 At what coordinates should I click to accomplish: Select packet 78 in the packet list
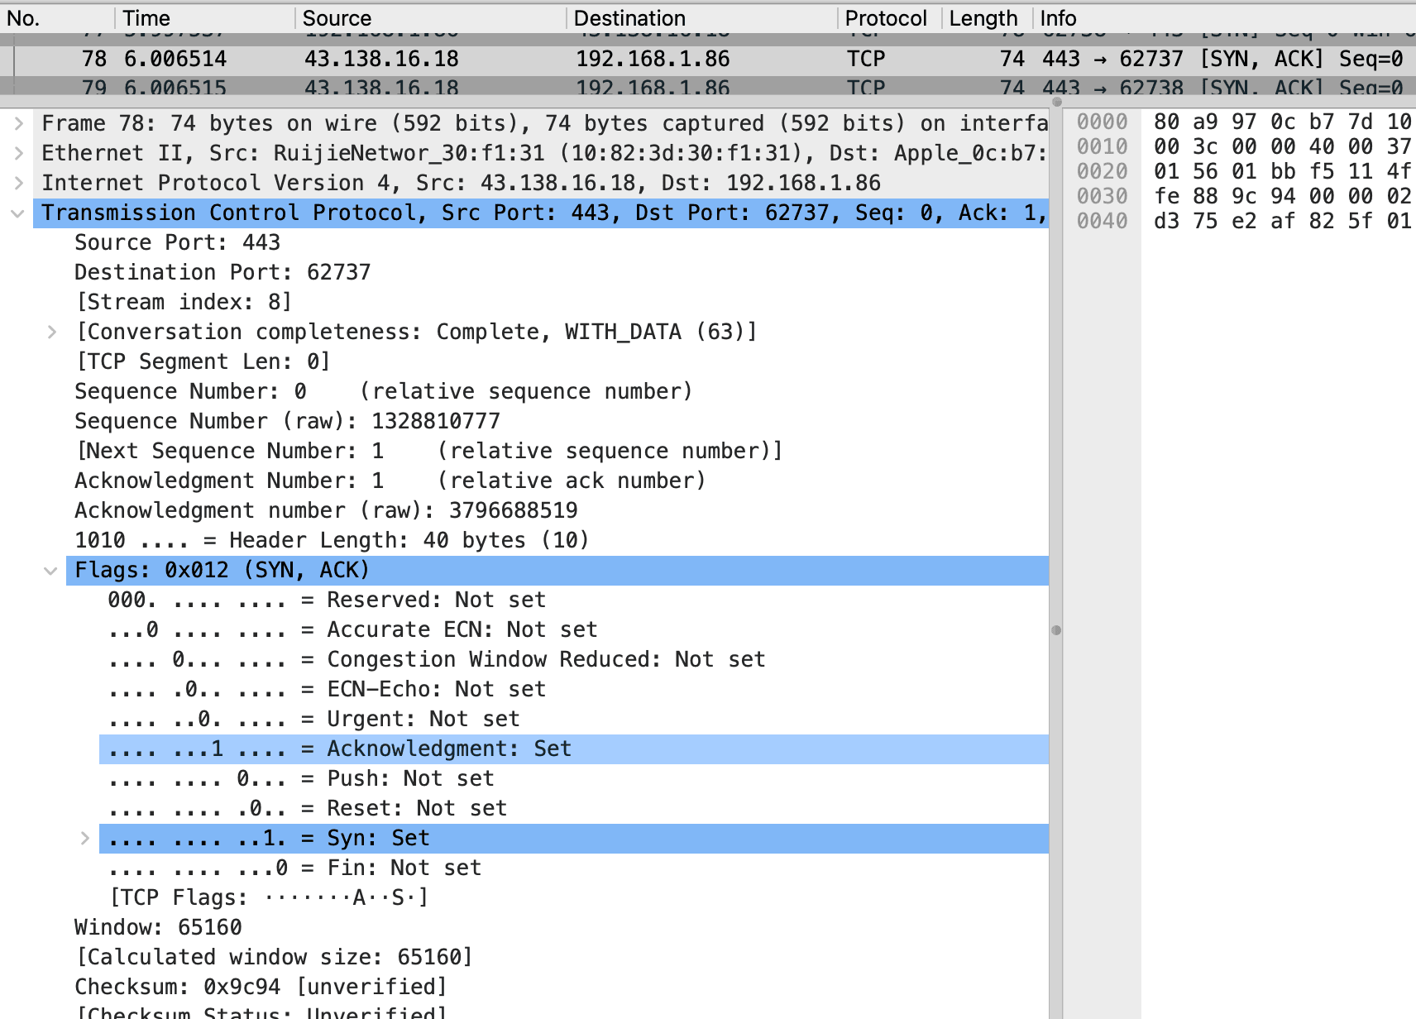click(708, 59)
